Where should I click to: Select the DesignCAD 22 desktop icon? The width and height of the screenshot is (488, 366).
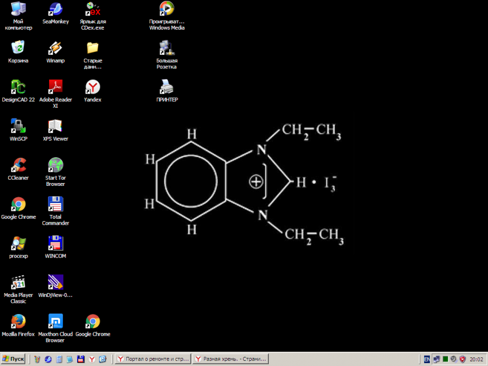[x=18, y=87]
